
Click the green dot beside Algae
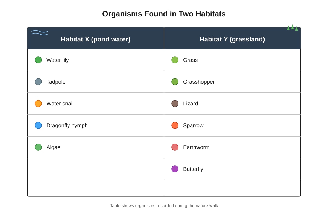[38, 147]
